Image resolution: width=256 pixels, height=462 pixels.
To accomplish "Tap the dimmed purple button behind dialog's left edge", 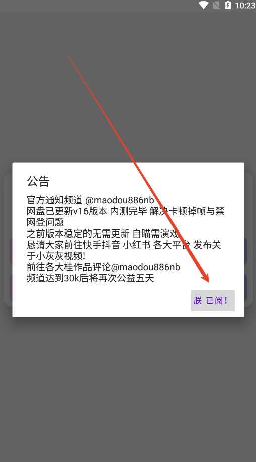I will pyautogui.click(x=11, y=250).
